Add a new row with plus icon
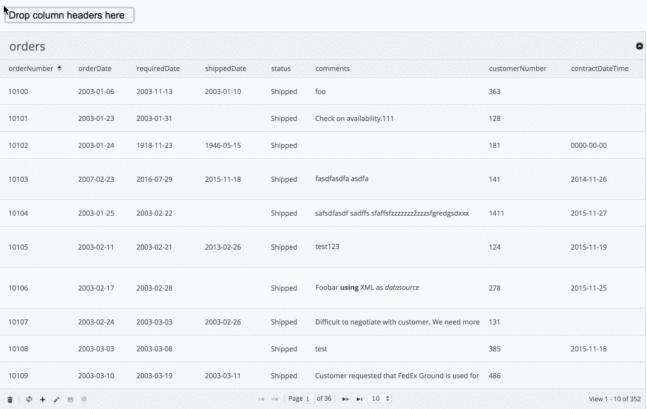 pyautogui.click(x=42, y=399)
